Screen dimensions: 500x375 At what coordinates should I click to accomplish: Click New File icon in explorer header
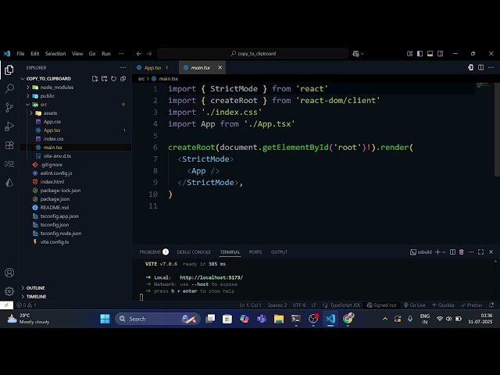pyautogui.click(x=95, y=78)
